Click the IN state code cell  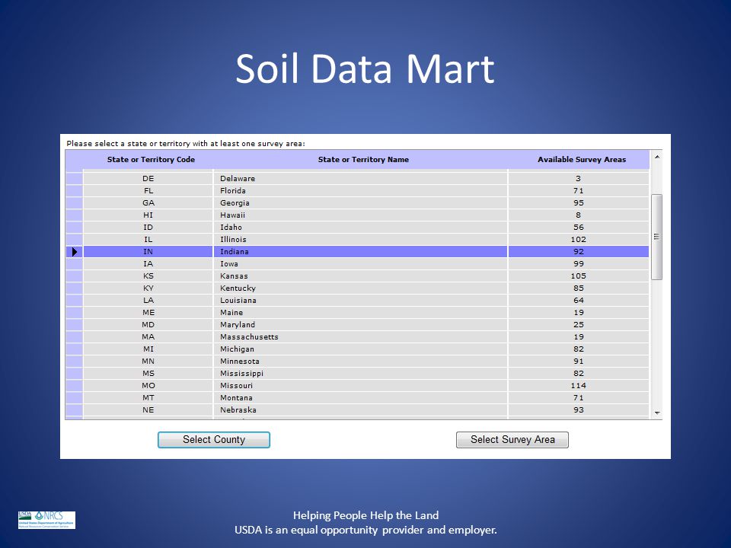pos(148,252)
